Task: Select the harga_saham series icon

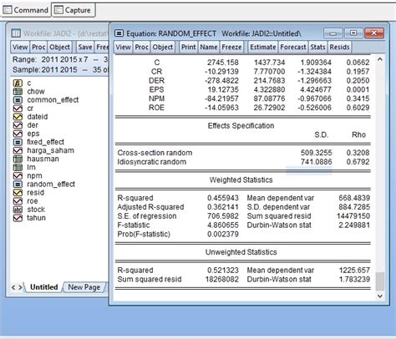Action: pyautogui.click(x=18, y=150)
